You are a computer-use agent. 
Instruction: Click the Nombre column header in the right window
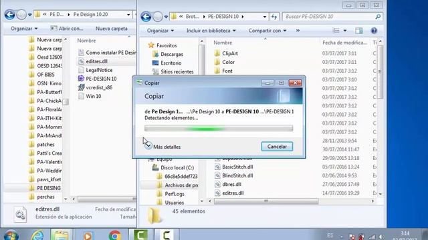point(223,43)
